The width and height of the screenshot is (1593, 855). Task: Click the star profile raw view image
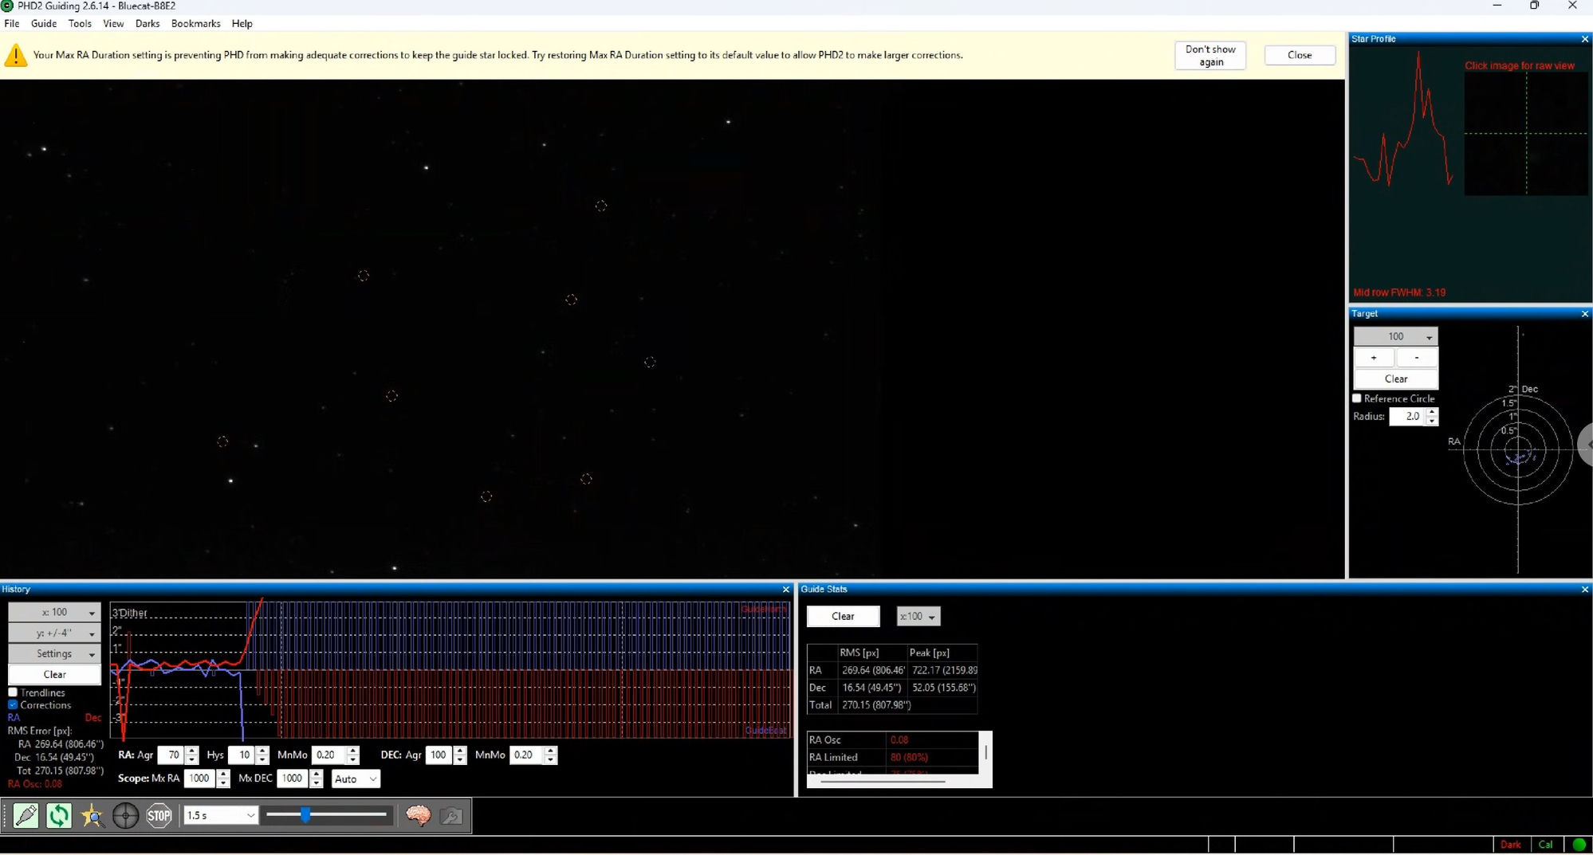1526,133
